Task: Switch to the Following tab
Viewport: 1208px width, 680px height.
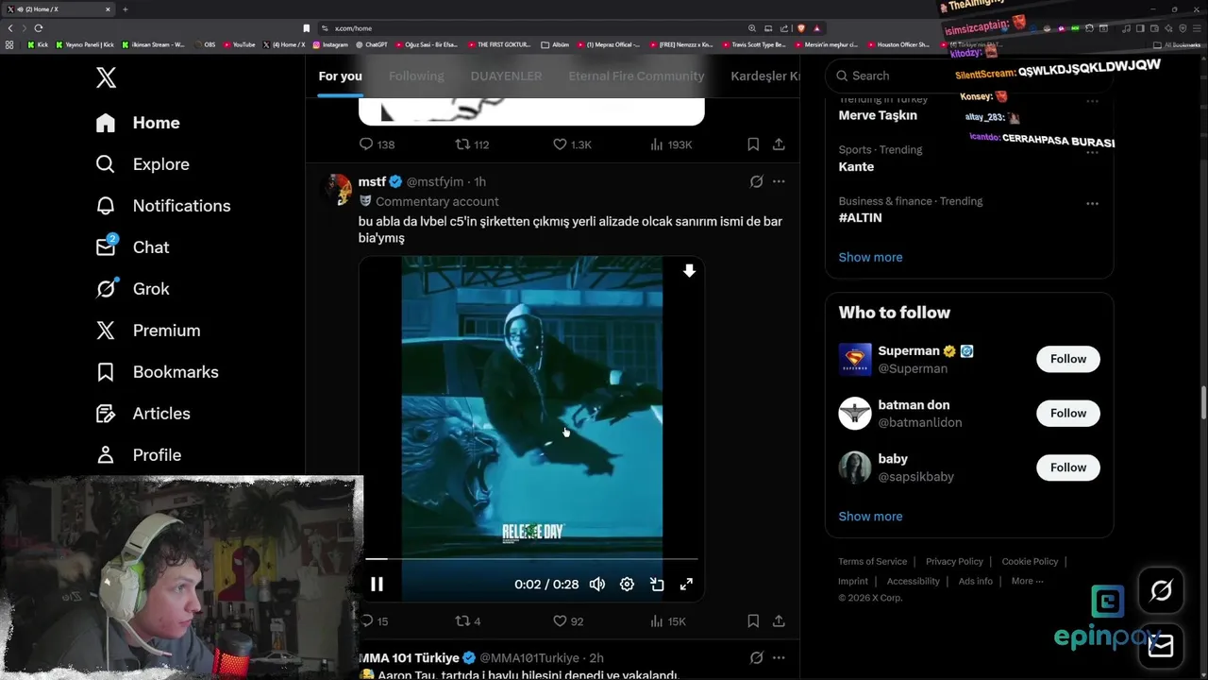Action: click(x=416, y=76)
